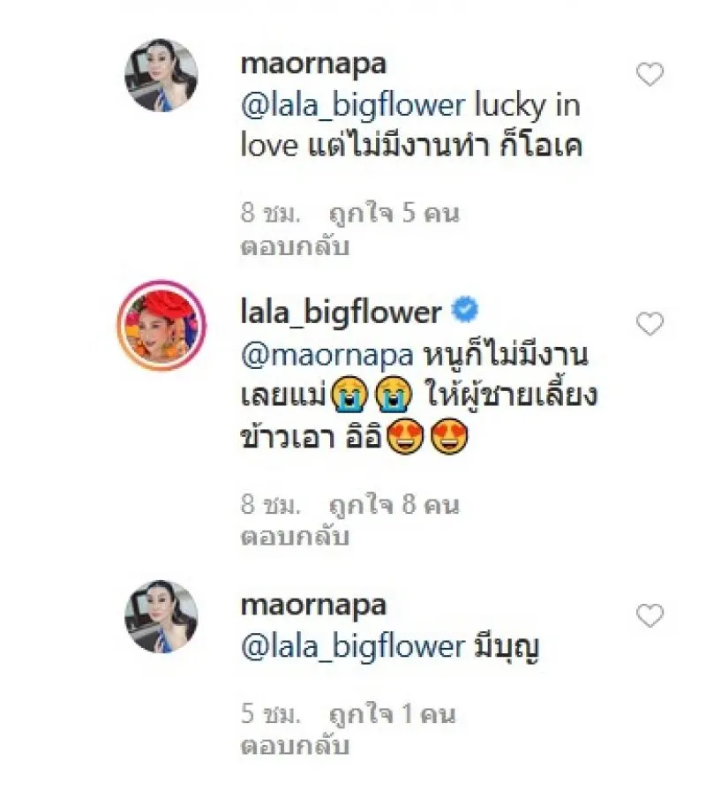
Task: View the 5 likes on first comment
Action: click(x=394, y=214)
